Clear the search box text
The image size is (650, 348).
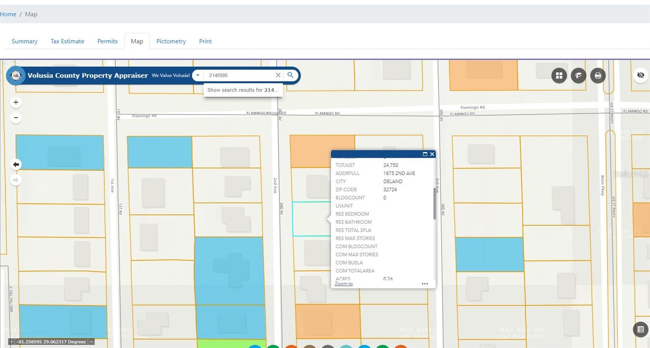[278, 75]
